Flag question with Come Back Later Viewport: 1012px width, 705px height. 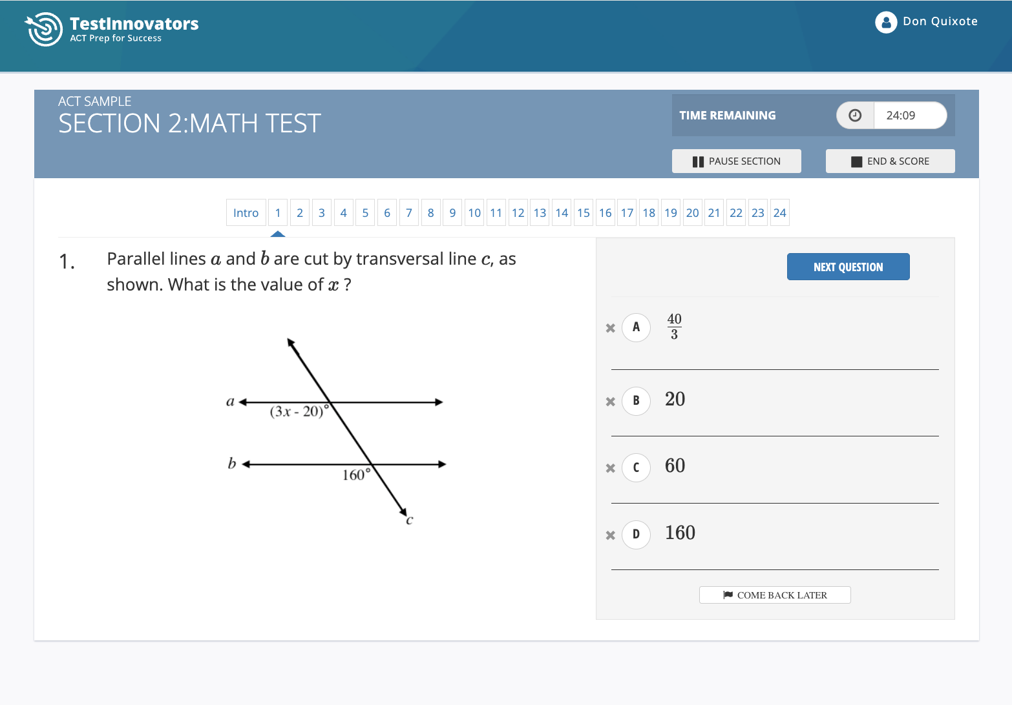(774, 595)
